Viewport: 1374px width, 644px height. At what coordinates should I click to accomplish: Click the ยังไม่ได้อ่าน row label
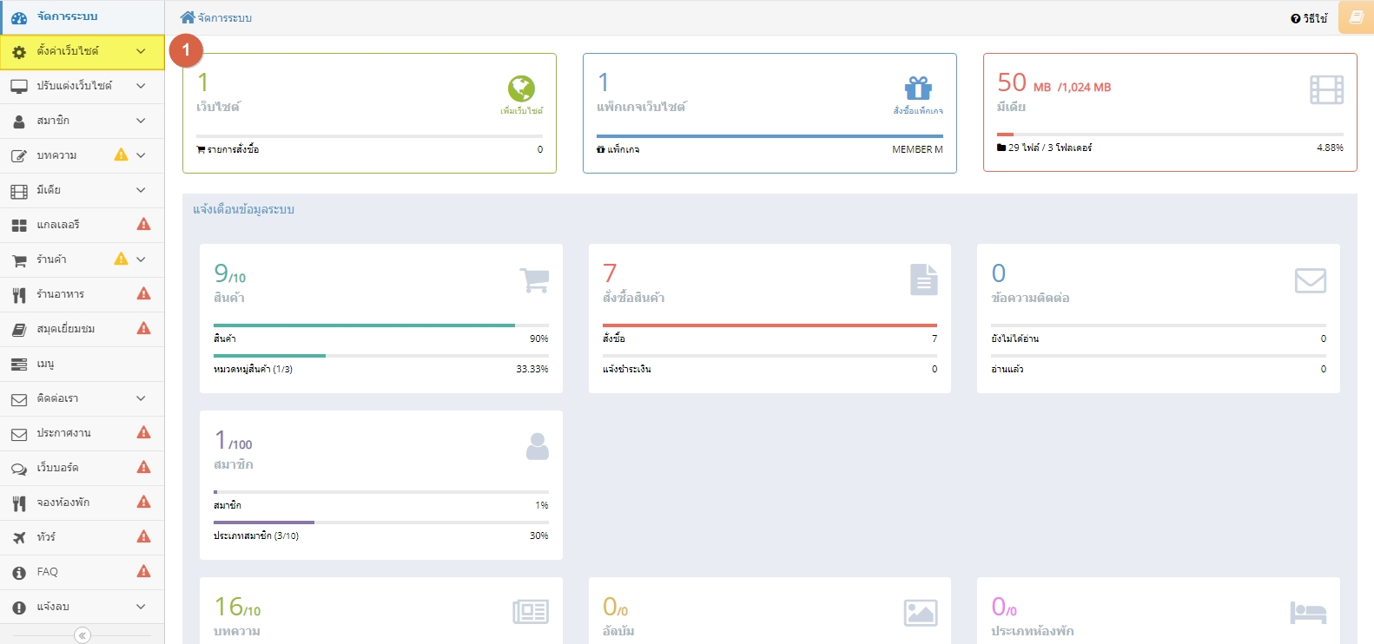(1014, 338)
